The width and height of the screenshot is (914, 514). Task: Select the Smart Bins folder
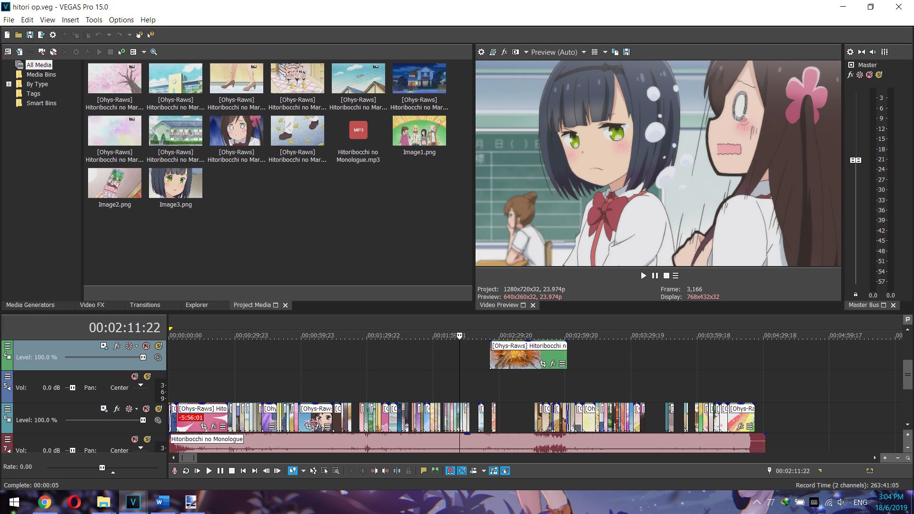pyautogui.click(x=41, y=103)
